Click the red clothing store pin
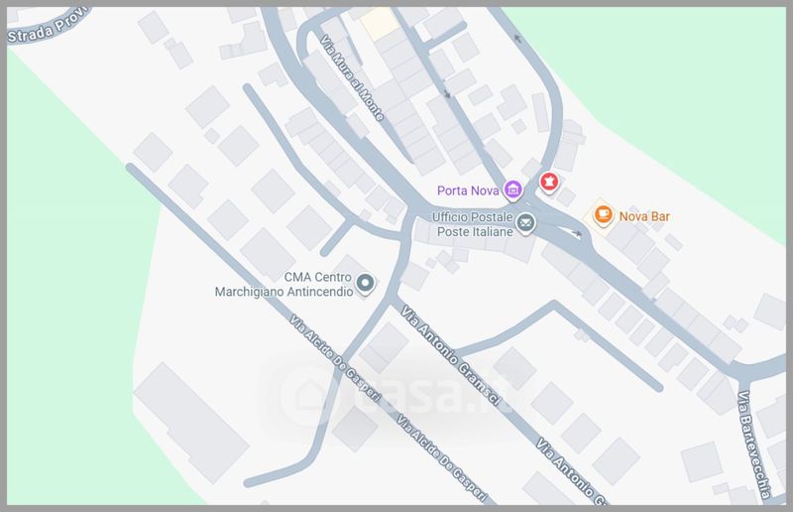This screenshot has width=793, height=512. tap(549, 183)
